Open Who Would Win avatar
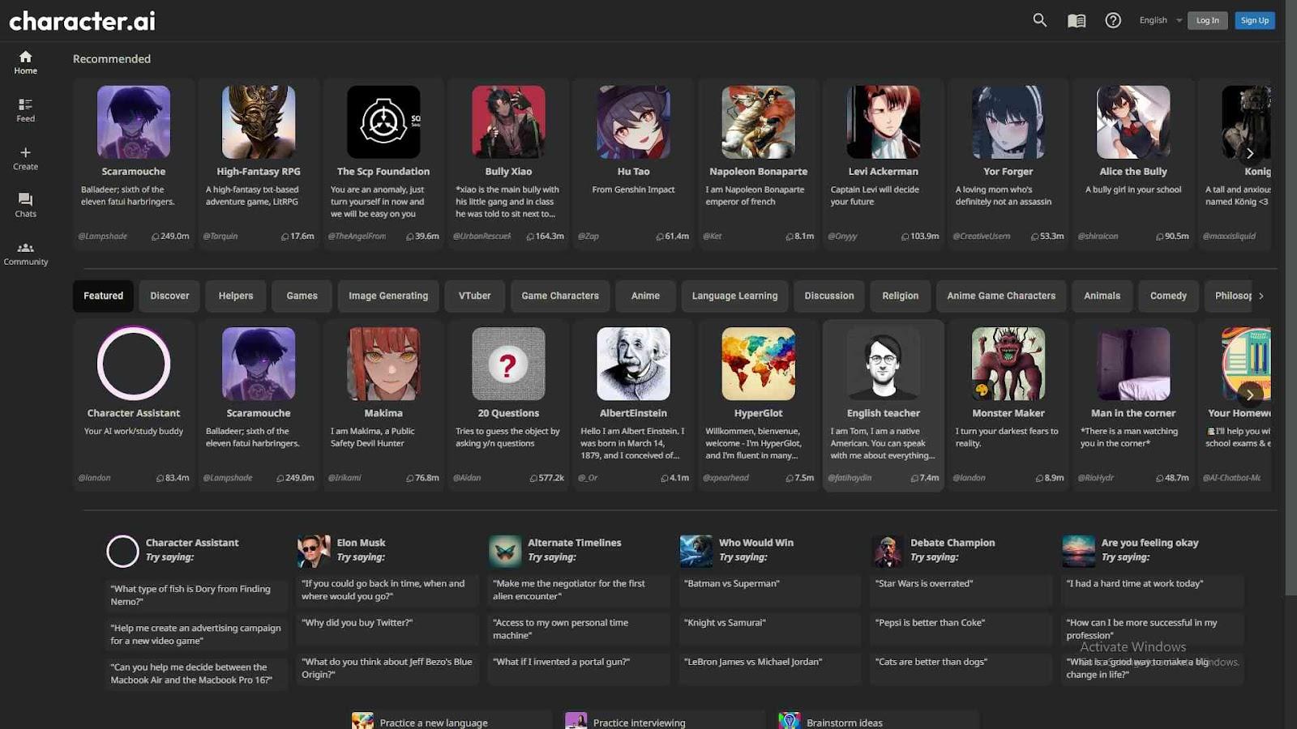 pos(696,551)
